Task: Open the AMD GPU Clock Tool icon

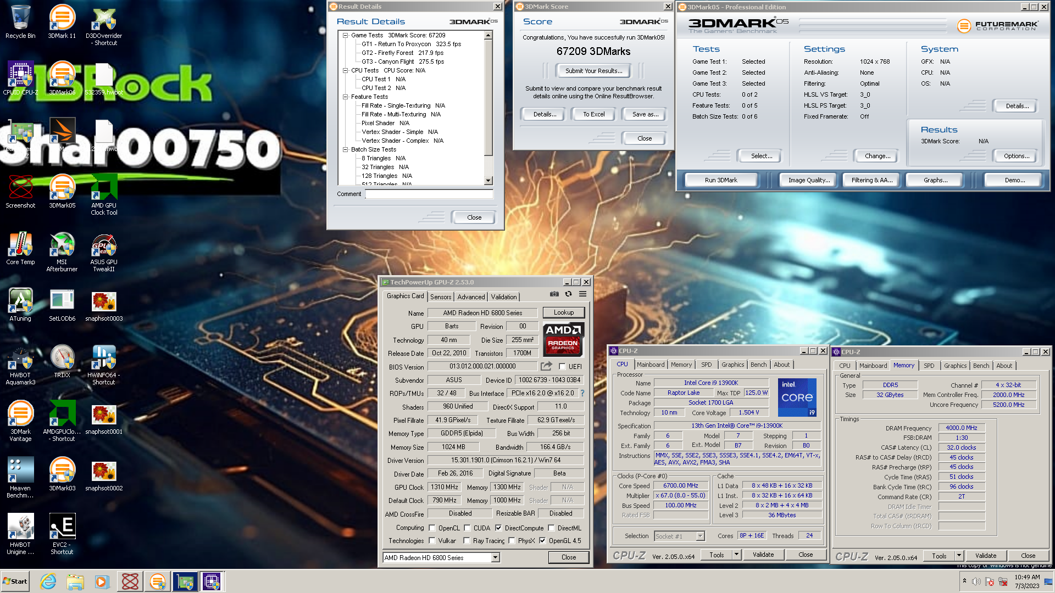Action: pos(104,195)
